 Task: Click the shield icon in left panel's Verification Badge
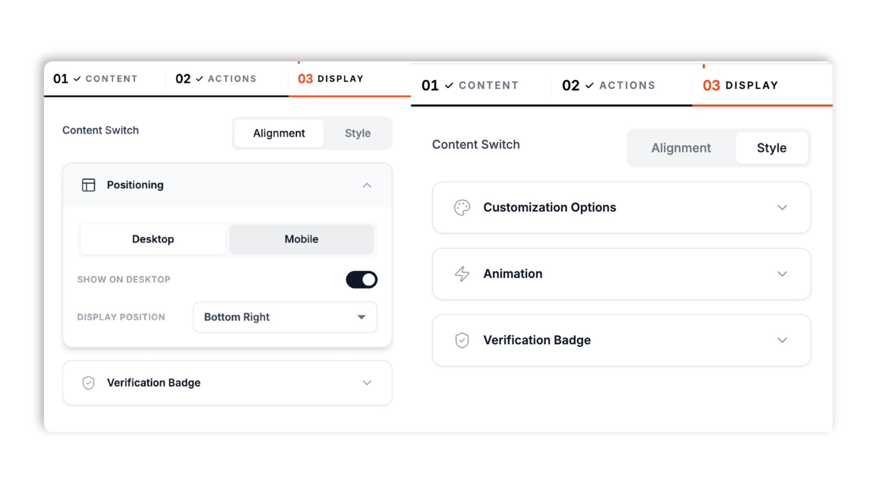point(88,383)
